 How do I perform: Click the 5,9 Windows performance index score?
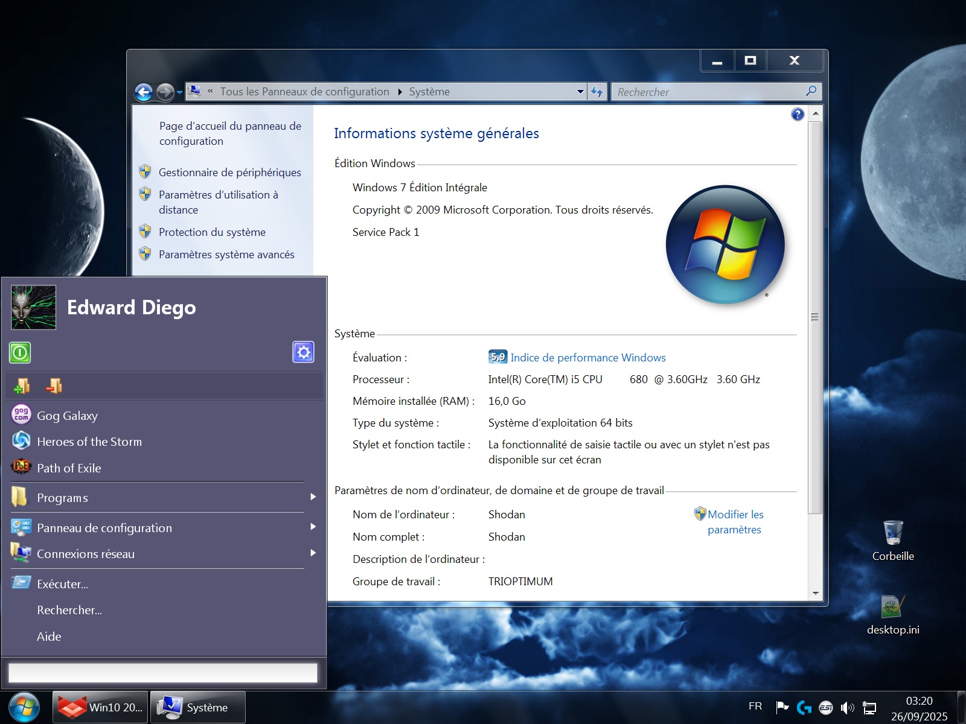point(496,357)
